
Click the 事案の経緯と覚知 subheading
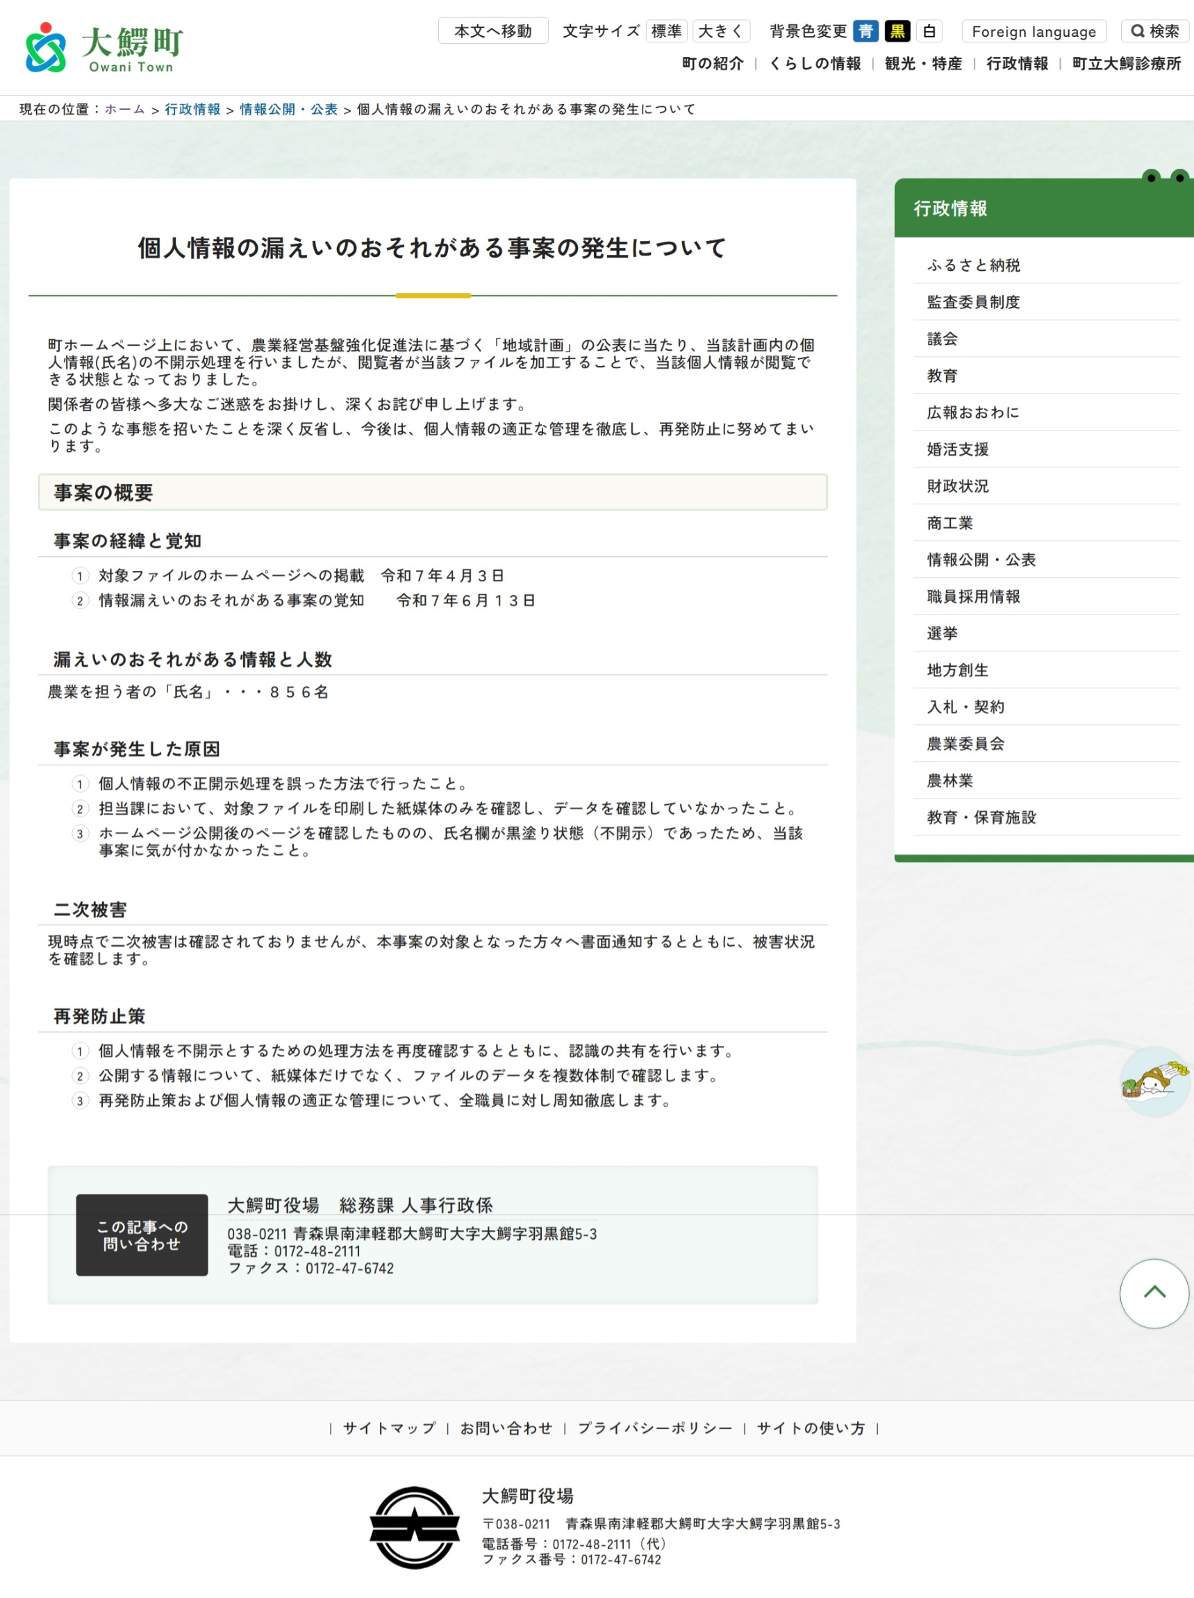point(127,541)
